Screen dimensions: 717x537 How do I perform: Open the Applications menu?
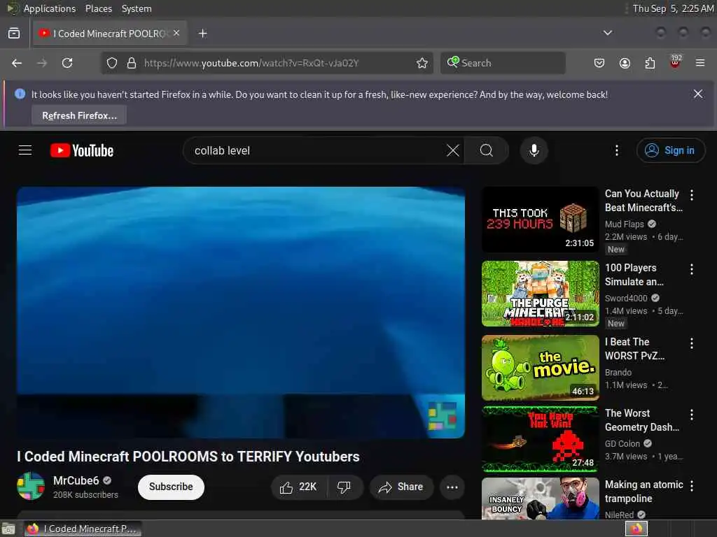pos(50,8)
